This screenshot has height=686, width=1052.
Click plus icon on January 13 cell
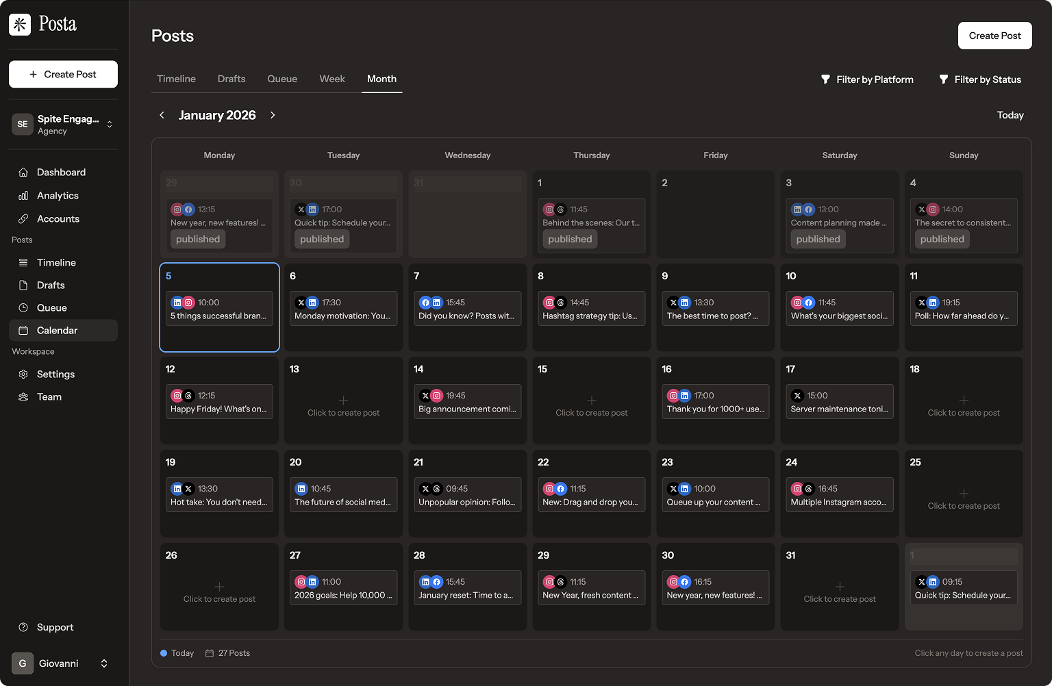[343, 401]
